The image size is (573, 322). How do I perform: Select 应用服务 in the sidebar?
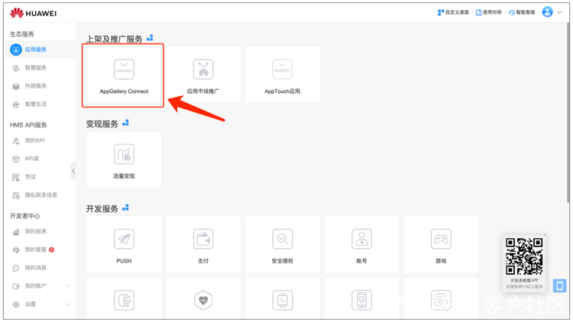40,50
